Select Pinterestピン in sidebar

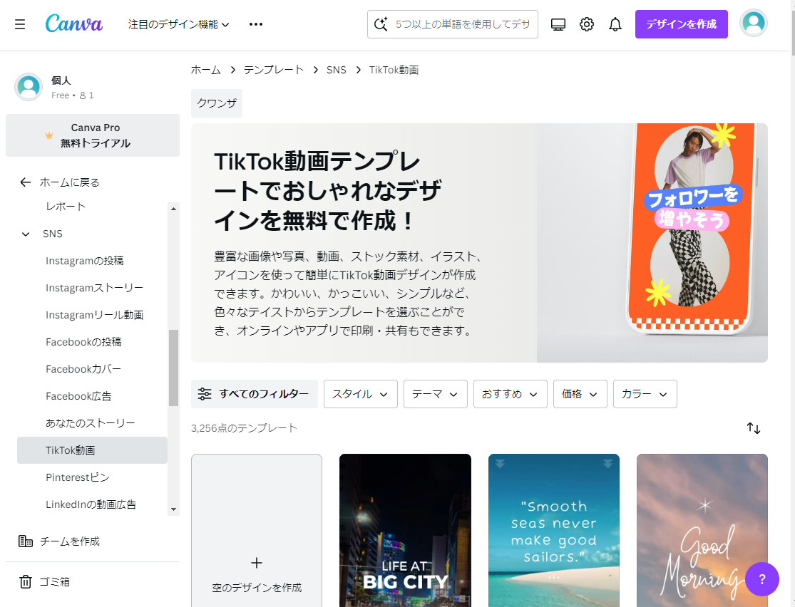[92, 477]
